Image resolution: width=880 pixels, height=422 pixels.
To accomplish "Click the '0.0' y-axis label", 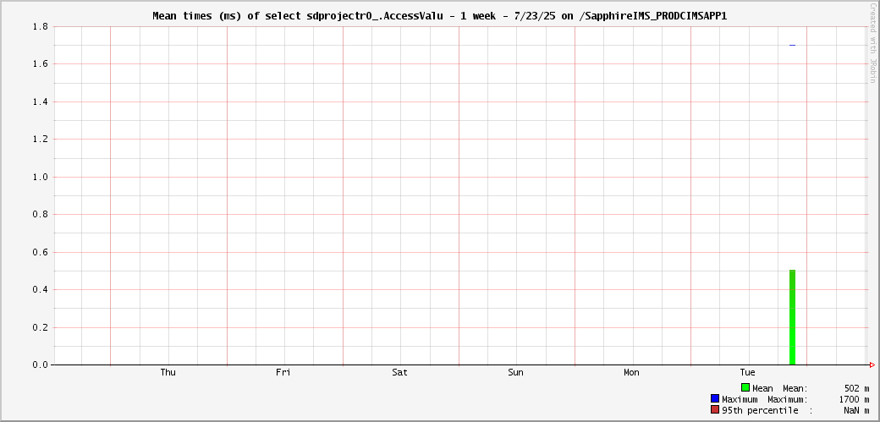I will 41,364.
